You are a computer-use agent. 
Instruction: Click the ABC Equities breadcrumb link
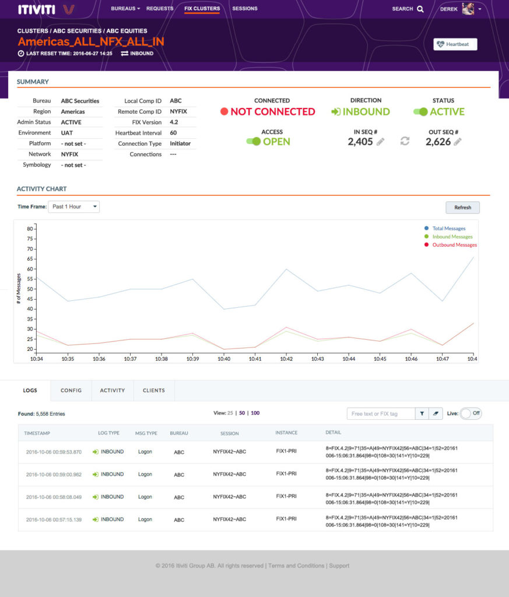[x=127, y=31]
